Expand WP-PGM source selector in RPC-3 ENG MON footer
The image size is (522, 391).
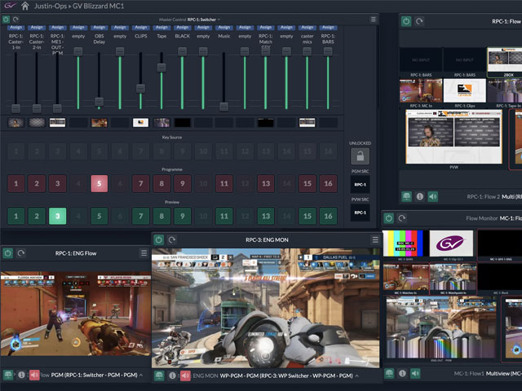(x=356, y=376)
